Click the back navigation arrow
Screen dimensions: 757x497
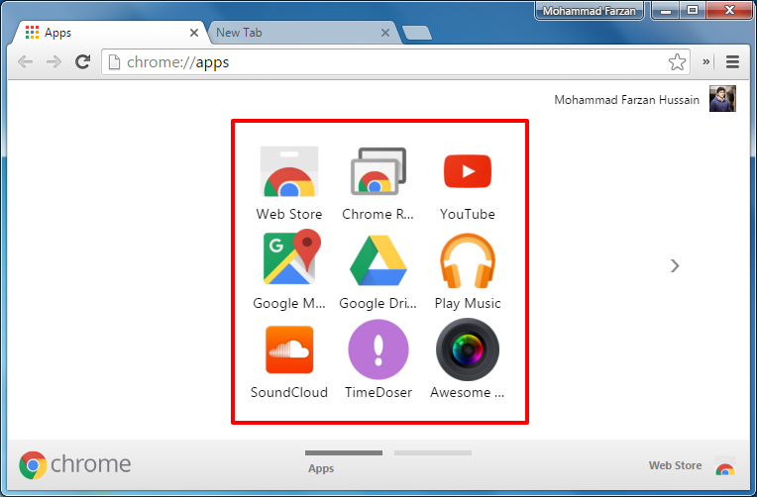pyautogui.click(x=25, y=61)
